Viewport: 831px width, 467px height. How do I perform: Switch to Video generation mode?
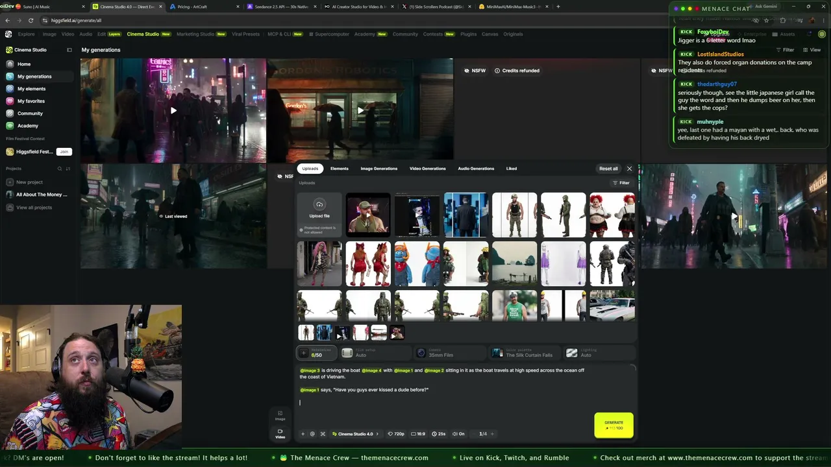(280, 433)
